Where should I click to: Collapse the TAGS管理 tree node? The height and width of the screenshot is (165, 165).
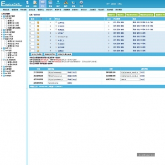point(2,51)
